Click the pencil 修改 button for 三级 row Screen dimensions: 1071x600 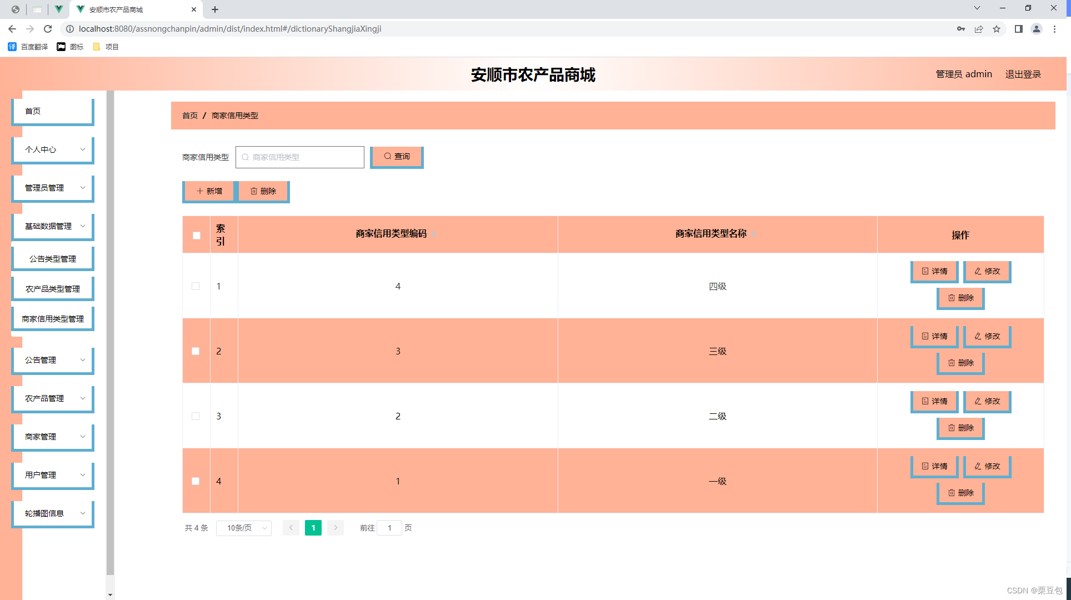point(987,336)
